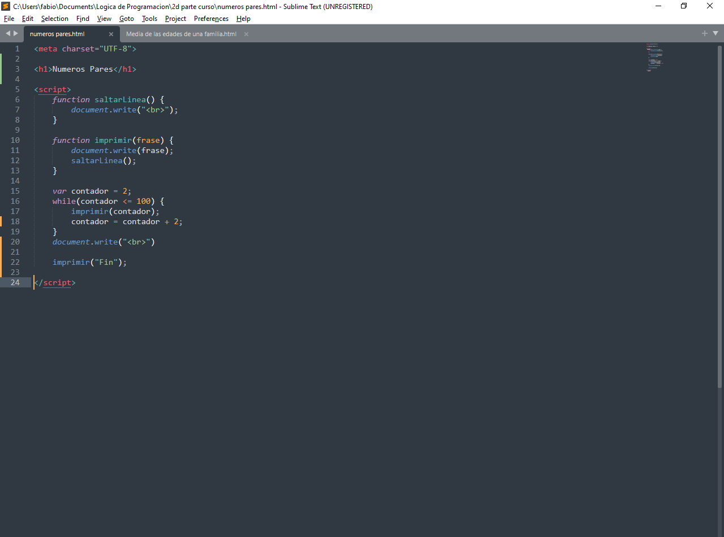Click the opening <script> tag
Image resolution: width=724 pixels, height=537 pixels.
53,89
